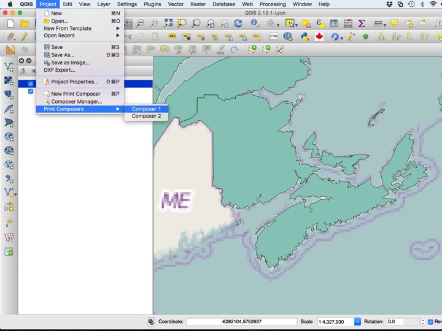
Task: Click Select Features by Expression icon
Action: pyautogui.click(x=320, y=23)
